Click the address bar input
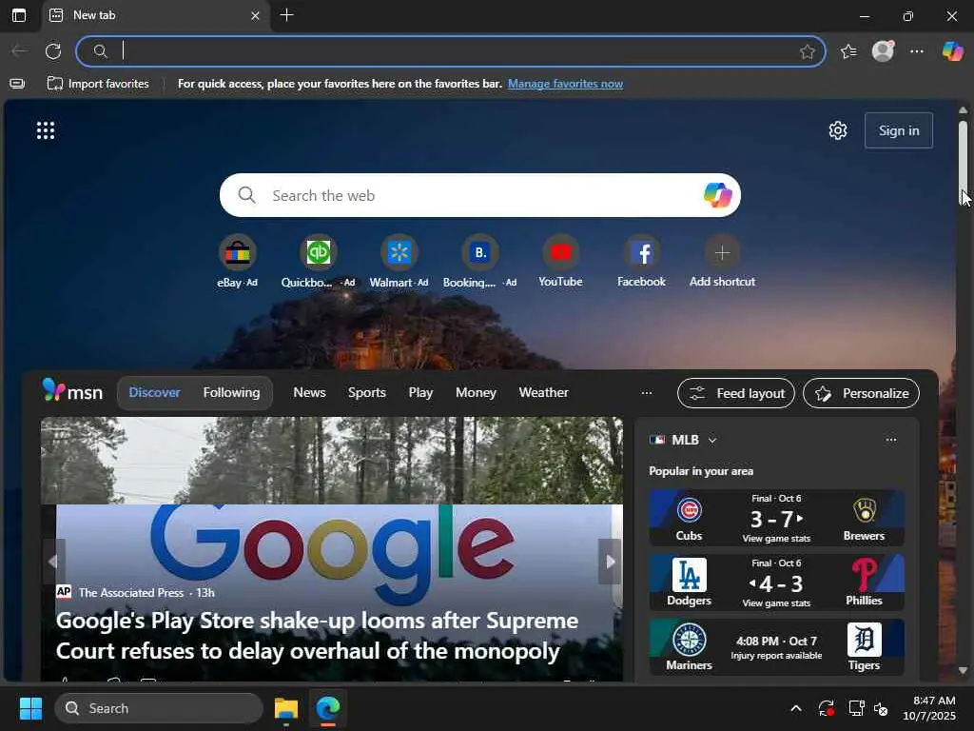This screenshot has width=974, height=731. click(451, 51)
